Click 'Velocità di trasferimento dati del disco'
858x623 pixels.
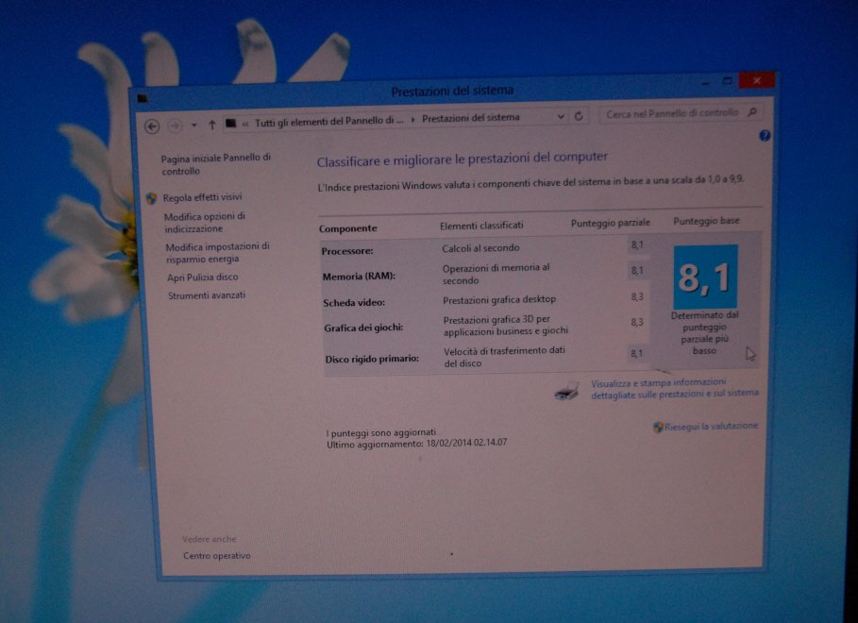tap(504, 357)
